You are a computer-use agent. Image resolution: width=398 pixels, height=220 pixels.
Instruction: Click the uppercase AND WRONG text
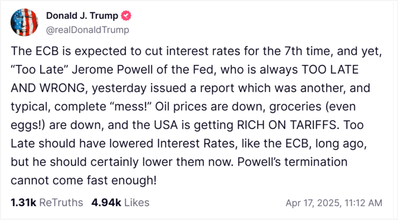point(48,88)
